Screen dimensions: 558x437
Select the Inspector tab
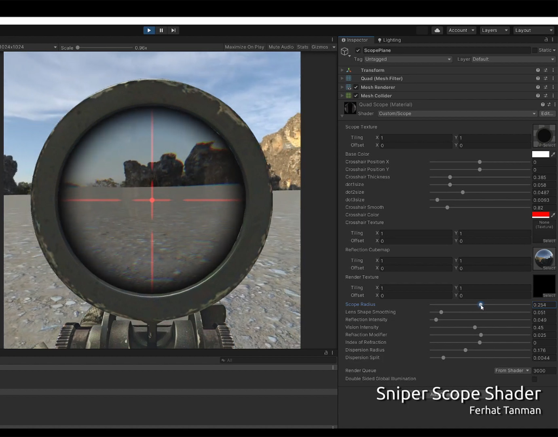[355, 40]
